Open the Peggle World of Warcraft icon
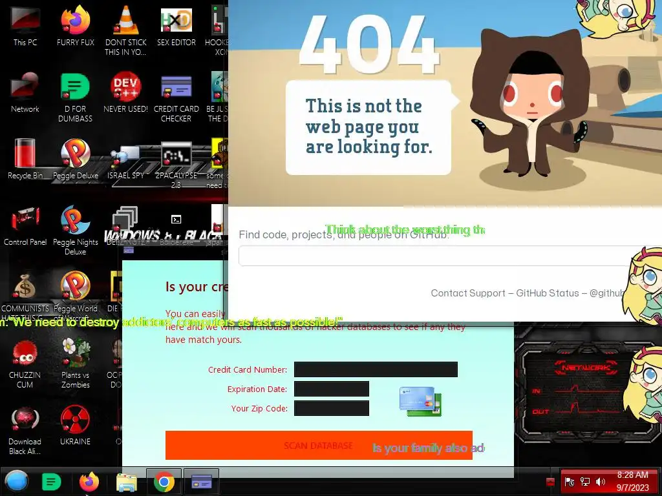Screen dimensions: 662x496 tap(75, 295)
